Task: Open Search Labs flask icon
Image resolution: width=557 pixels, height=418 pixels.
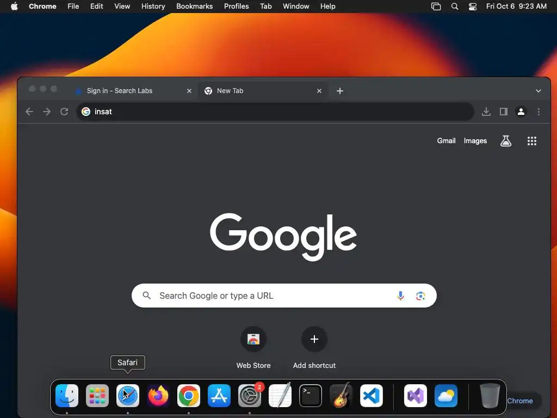Action: pyautogui.click(x=506, y=141)
